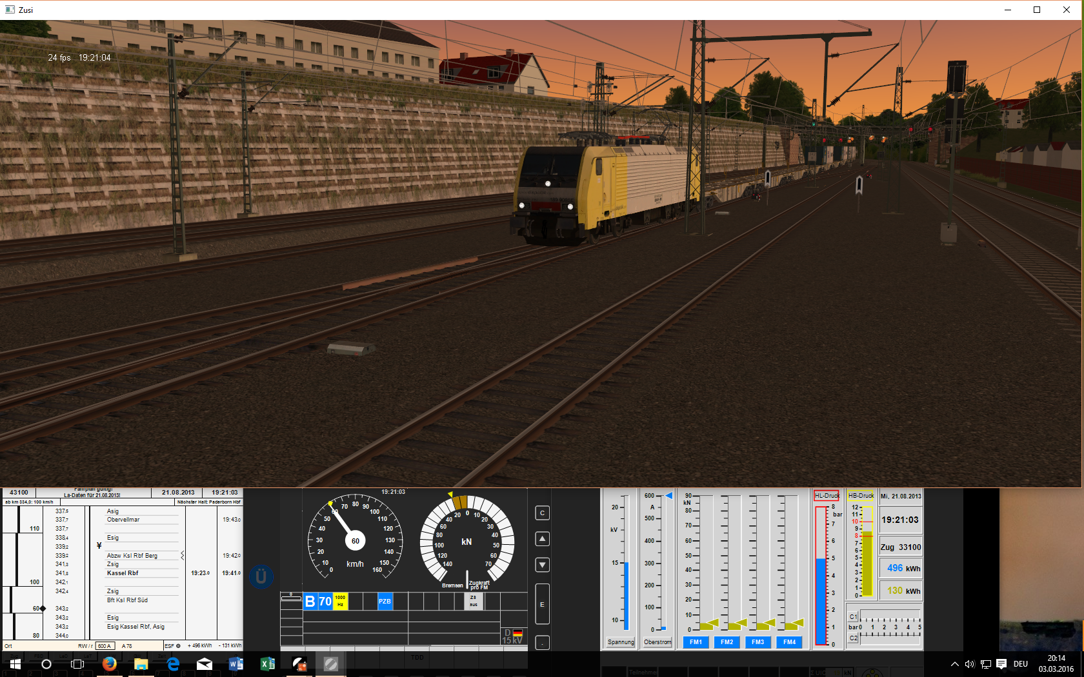
Task: Click the blue B indicator lamp
Action: click(310, 602)
